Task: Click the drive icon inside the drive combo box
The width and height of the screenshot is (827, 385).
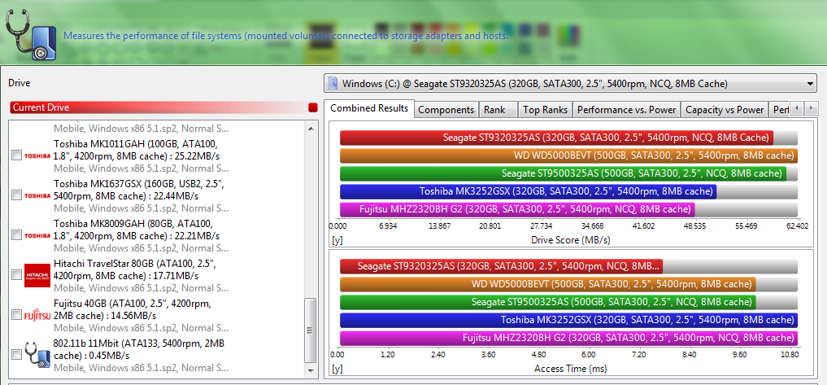Action: point(333,84)
